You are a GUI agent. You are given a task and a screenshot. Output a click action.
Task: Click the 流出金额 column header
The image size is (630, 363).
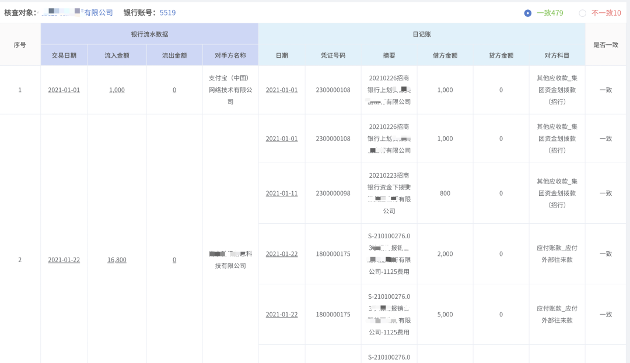pyautogui.click(x=174, y=55)
